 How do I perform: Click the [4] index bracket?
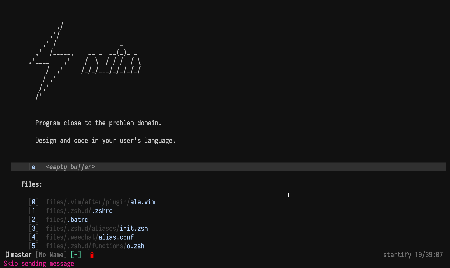point(34,237)
